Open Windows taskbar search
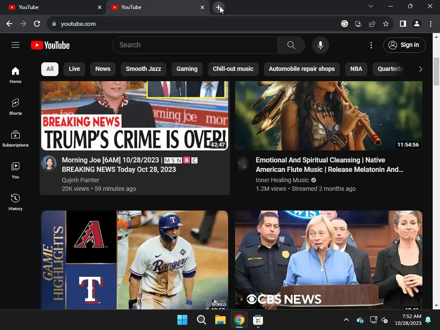This screenshot has height=330, width=440. (x=202, y=320)
